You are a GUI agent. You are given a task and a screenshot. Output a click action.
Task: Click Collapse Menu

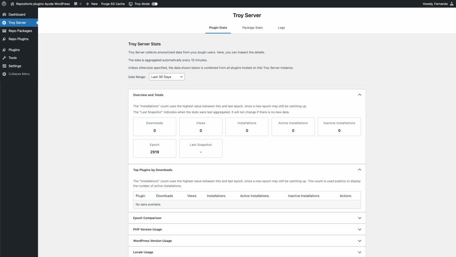point(19,74)
